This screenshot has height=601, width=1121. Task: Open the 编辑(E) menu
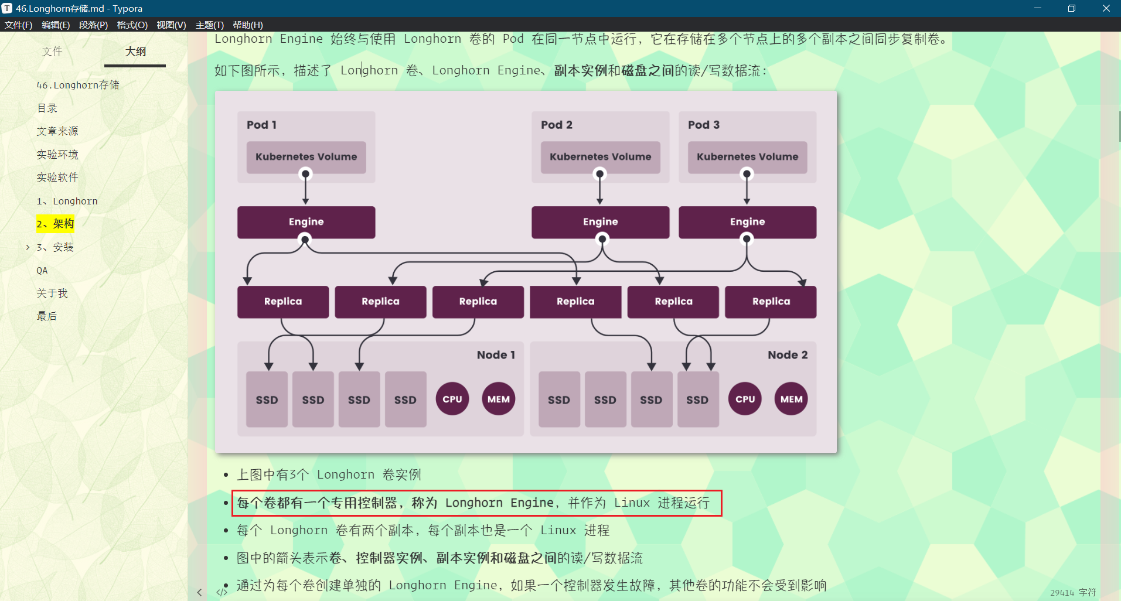pyautogui.click(x=56, y=25)
